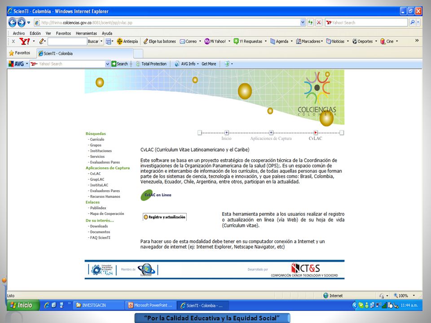Open Deportes toolbar button
The height and width of the screenshot is (323, 431).
(363, 41)
